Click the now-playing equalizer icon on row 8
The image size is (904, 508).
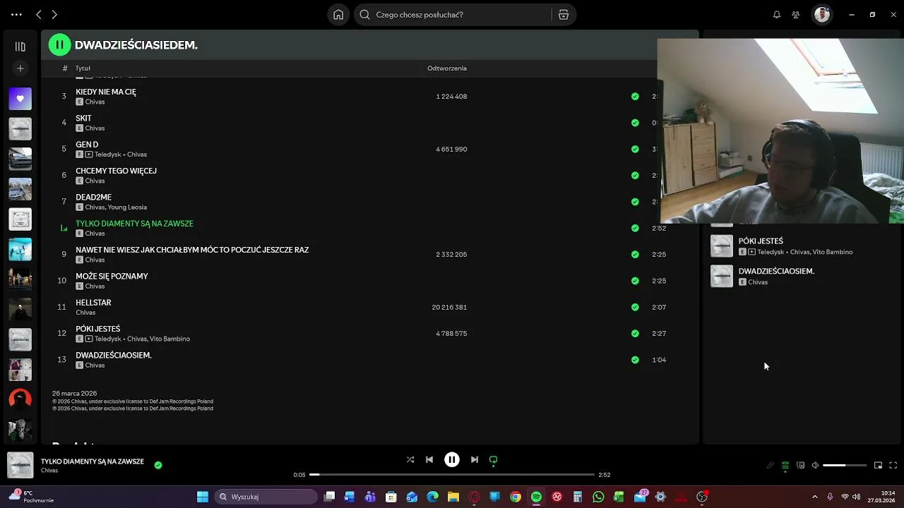[64, 228]
